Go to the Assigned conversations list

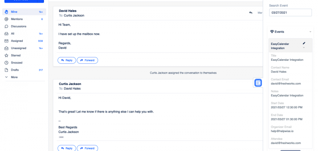pyautogui.click(x=17, y=41)
